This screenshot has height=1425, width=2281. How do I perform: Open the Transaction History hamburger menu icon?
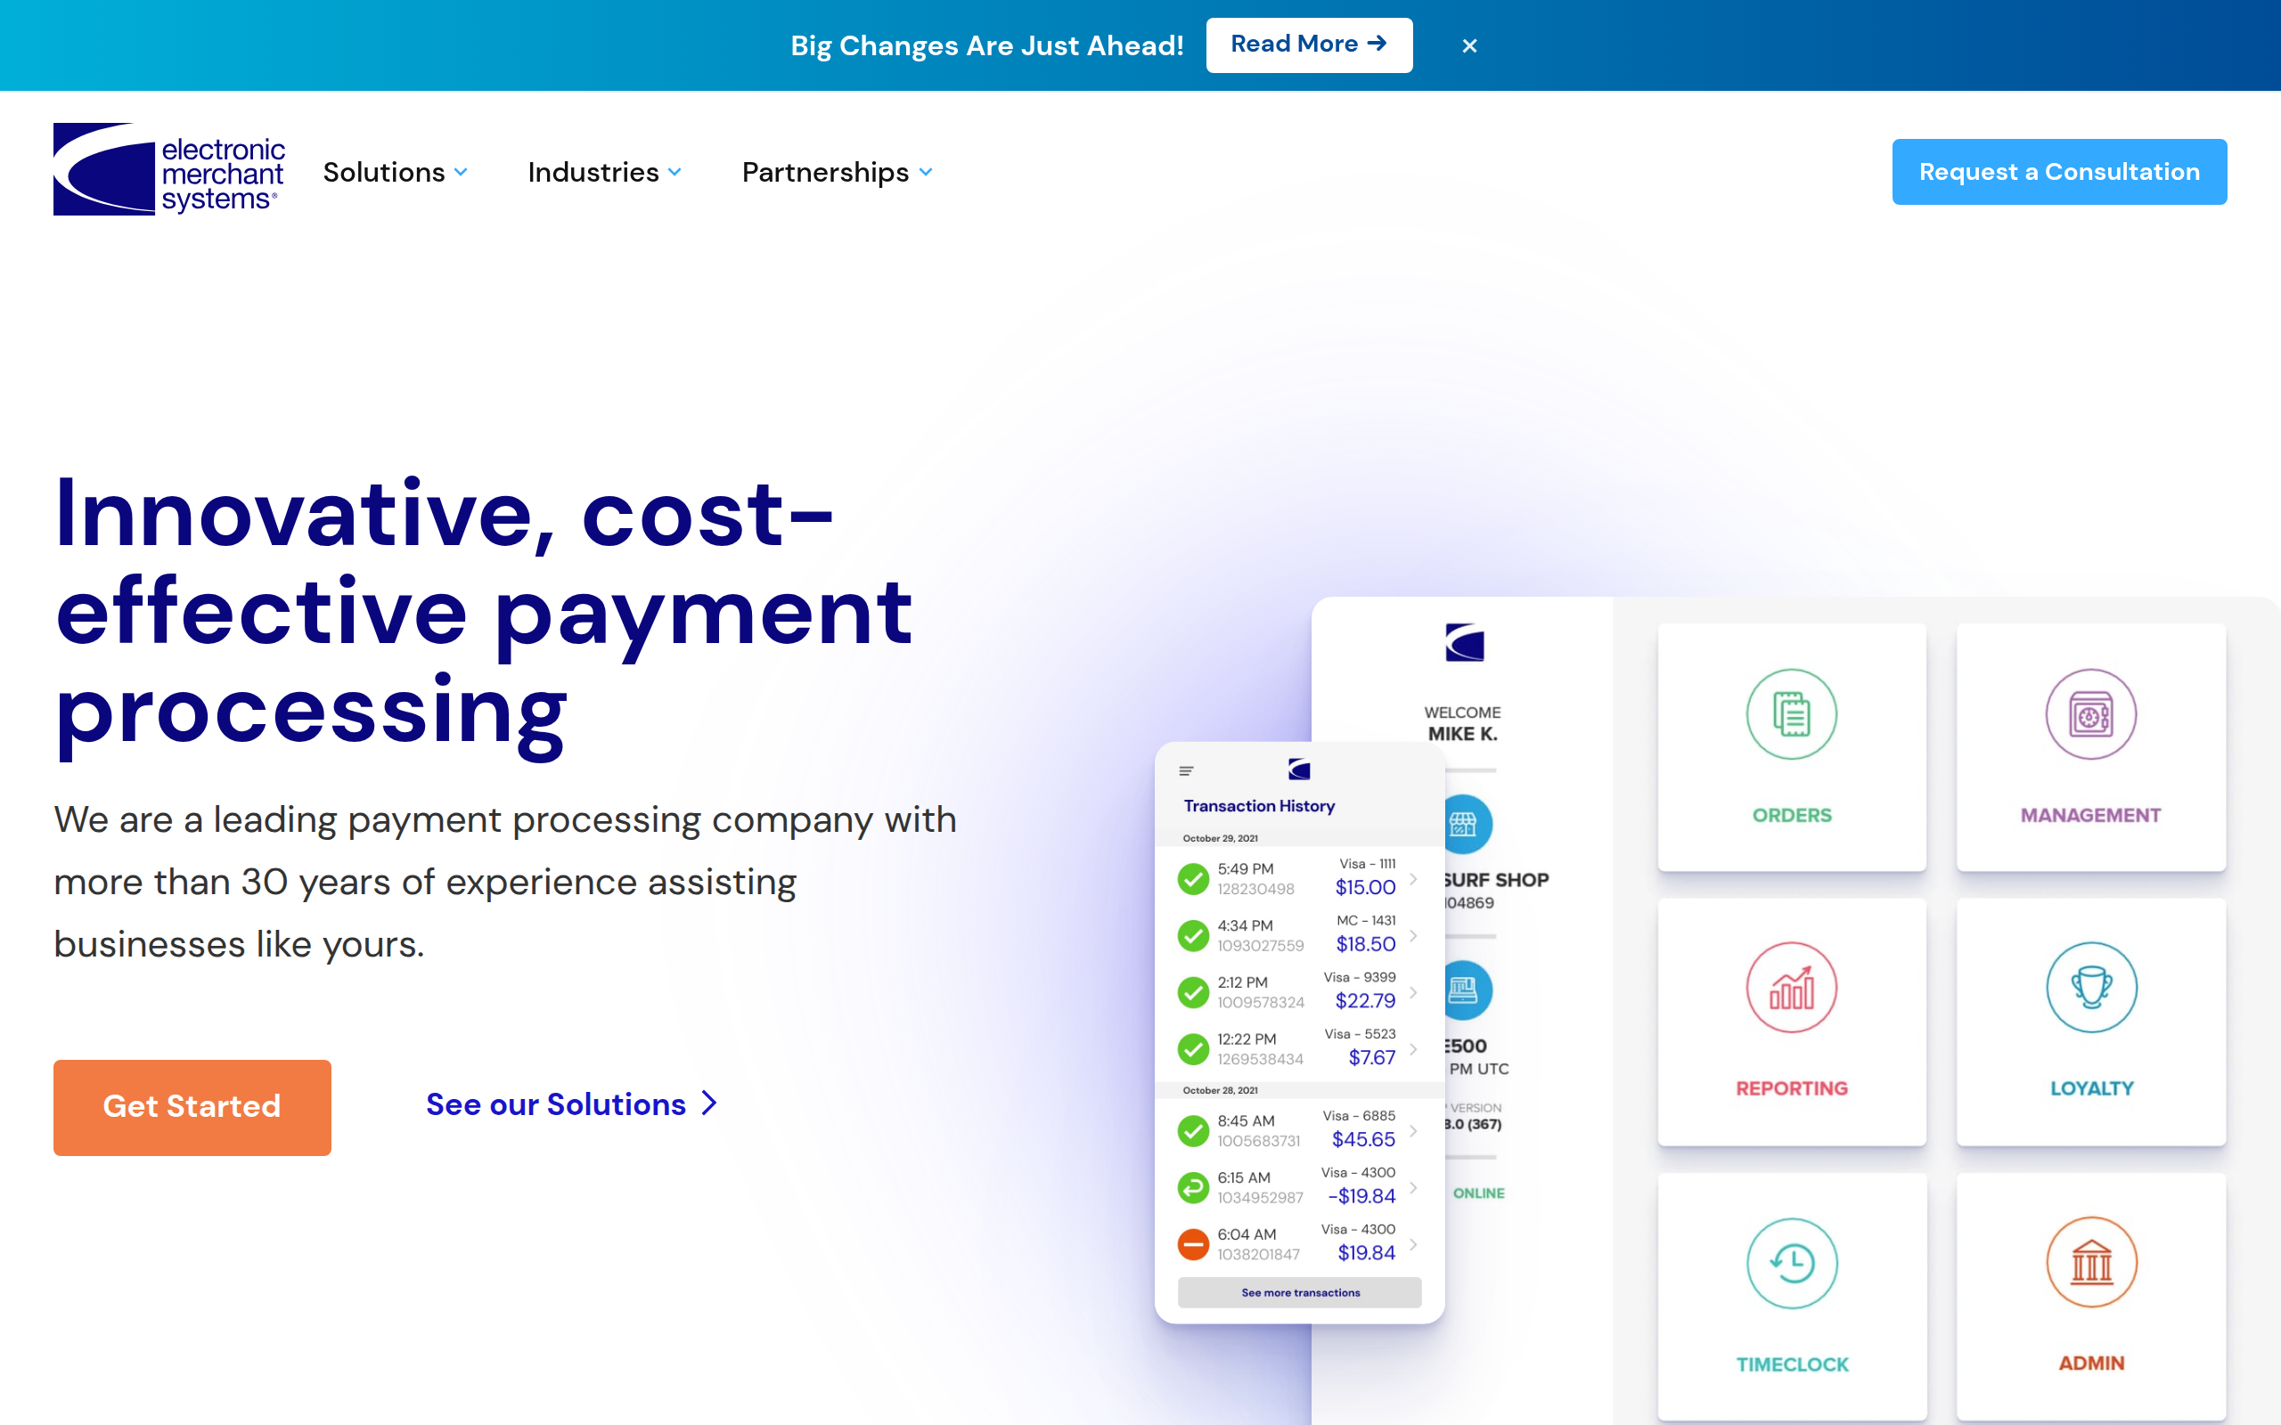pos(1186,771)
